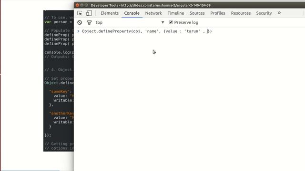
Task: Uncheck the Preserve log checkbox
Action: [x=171, y=22]
